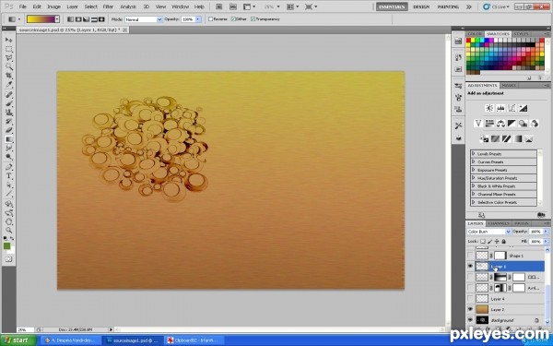Open the gradient mode dropdown
This screenshot has height=346, width=553.
[159, 19]
